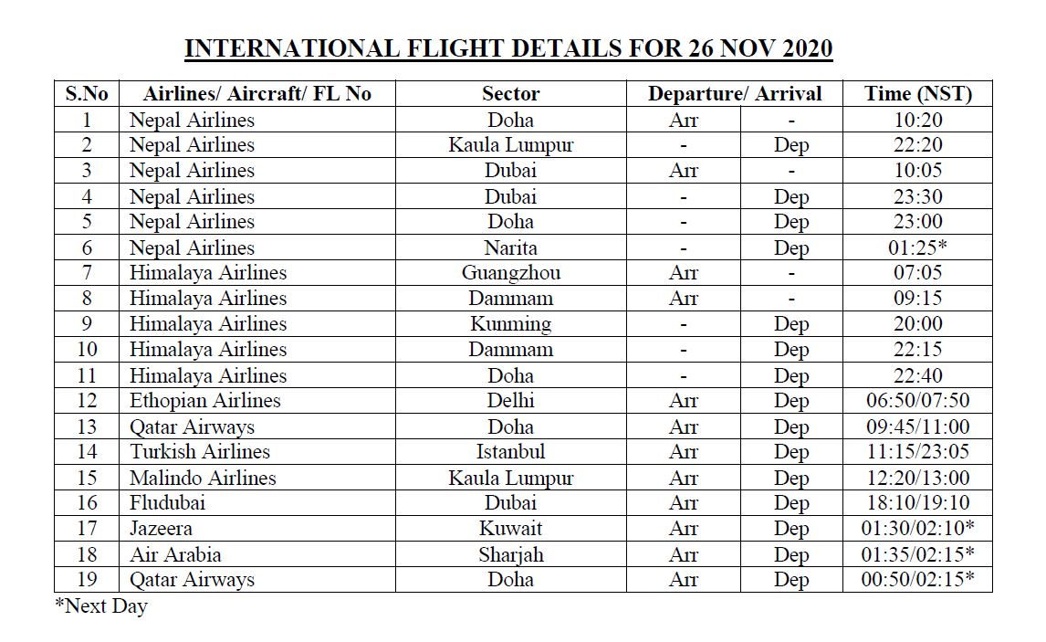Click the International Flight Details title
Screen dimensions: 1046x642
(508, 47)
